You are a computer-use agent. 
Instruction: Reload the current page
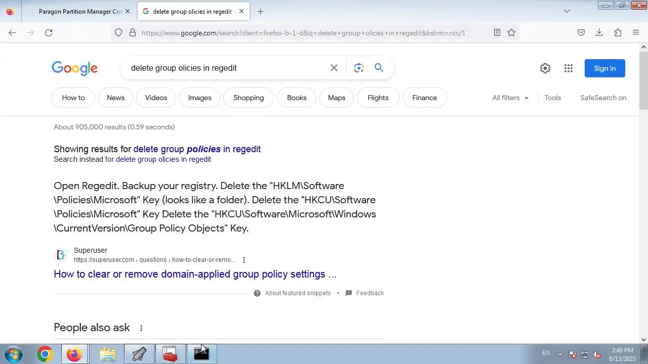49,32
